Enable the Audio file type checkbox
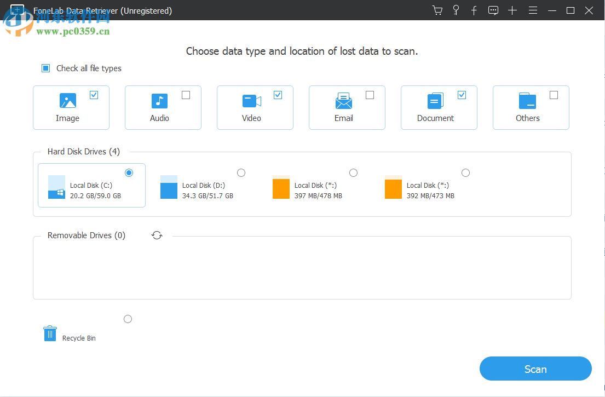This screenshot has height=397, width=605. (x=186, y=95)
